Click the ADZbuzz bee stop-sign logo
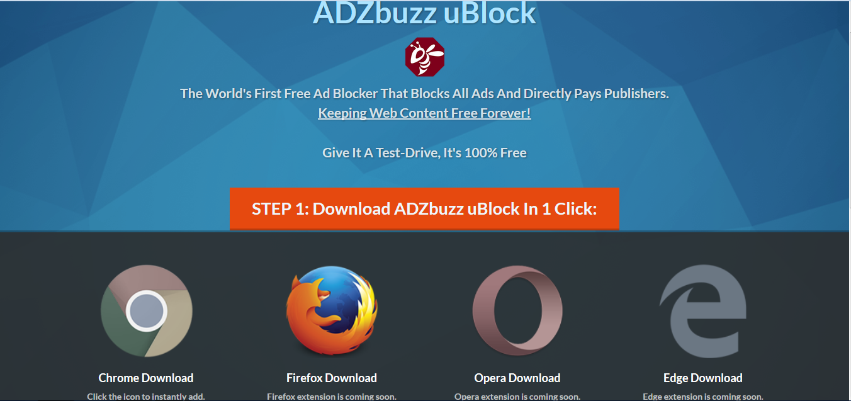The width and height of the screenshot is (851, 401). pyautogui.click(x=425, y=57)
